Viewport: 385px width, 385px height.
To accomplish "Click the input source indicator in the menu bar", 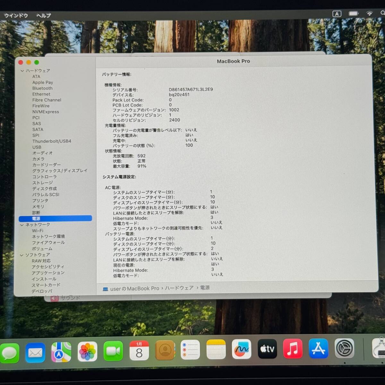I will (337, 14).
